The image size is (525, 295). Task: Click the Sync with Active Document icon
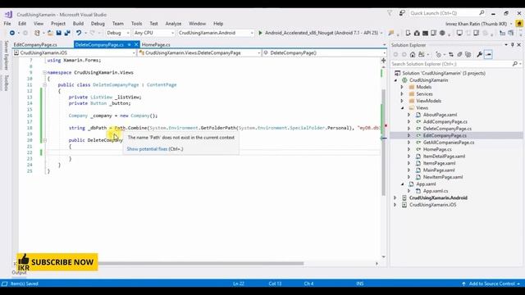point(451,55)
